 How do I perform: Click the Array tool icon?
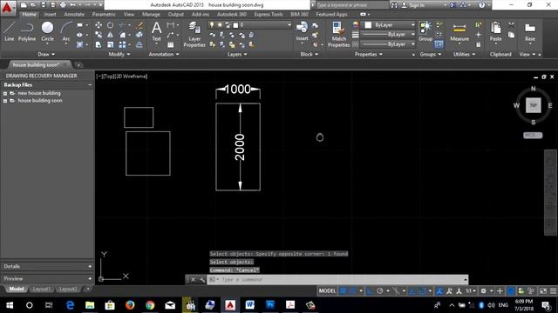(122, 44)
